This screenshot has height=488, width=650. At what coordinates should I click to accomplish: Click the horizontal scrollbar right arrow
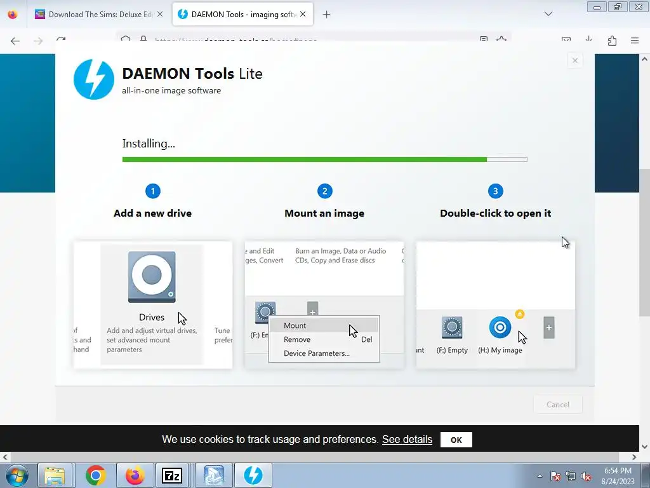coord(634,457)
